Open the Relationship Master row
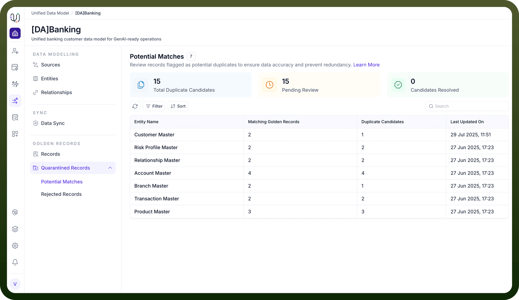519x300 pixels. 319,160
